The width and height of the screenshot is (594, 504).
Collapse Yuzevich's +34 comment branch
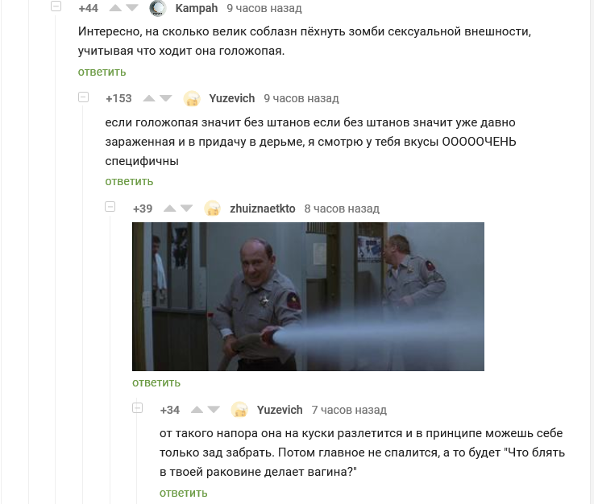tap(138, 408)
